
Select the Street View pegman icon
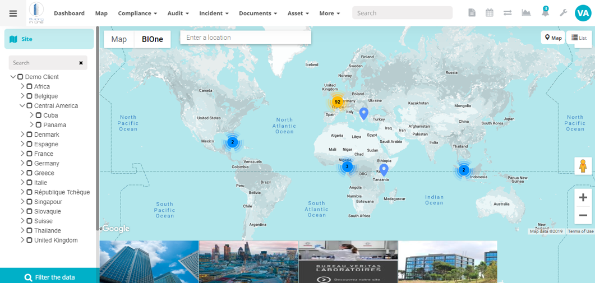[x=583, y=166]
